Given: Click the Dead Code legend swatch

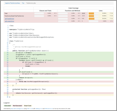Looking at the screenshot, I should (x=28, y=106).
